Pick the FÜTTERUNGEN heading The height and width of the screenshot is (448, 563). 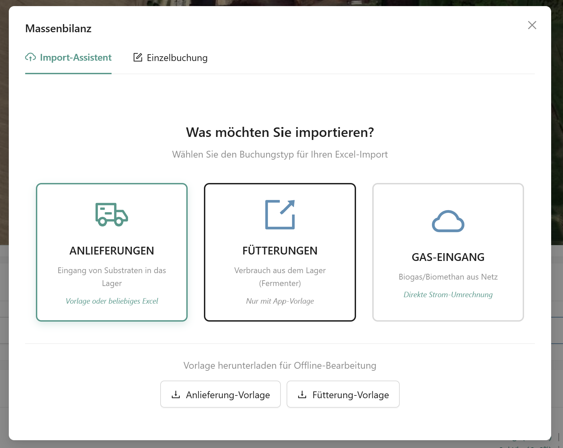click(x=280, y=251)
